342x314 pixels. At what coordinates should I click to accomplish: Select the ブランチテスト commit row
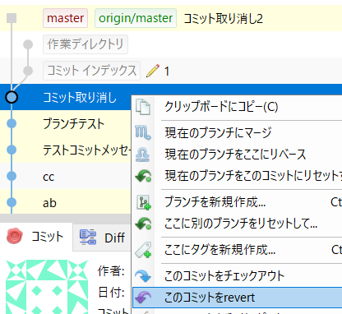pyautogui.click(x=66, y=123)
